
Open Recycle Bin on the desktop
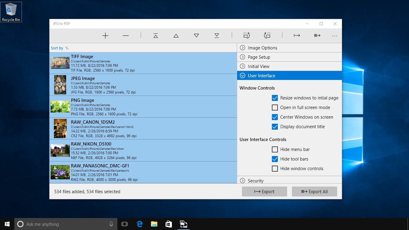point(11,12)
